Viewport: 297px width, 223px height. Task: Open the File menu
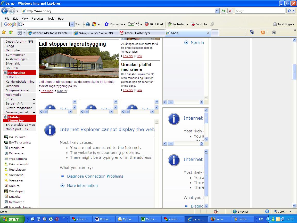(7, 19)
